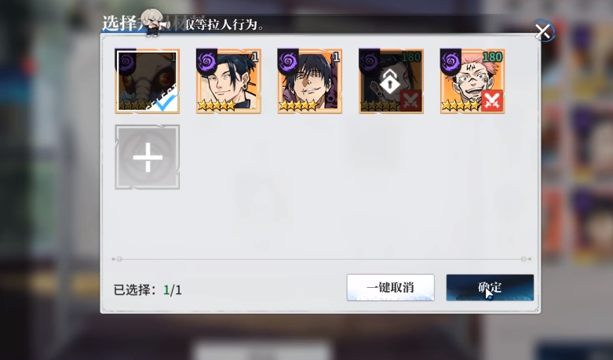This screenshot has height=360, width=613.
Task: Select the Geto character card with earring
Action: [x=228, y=82]
